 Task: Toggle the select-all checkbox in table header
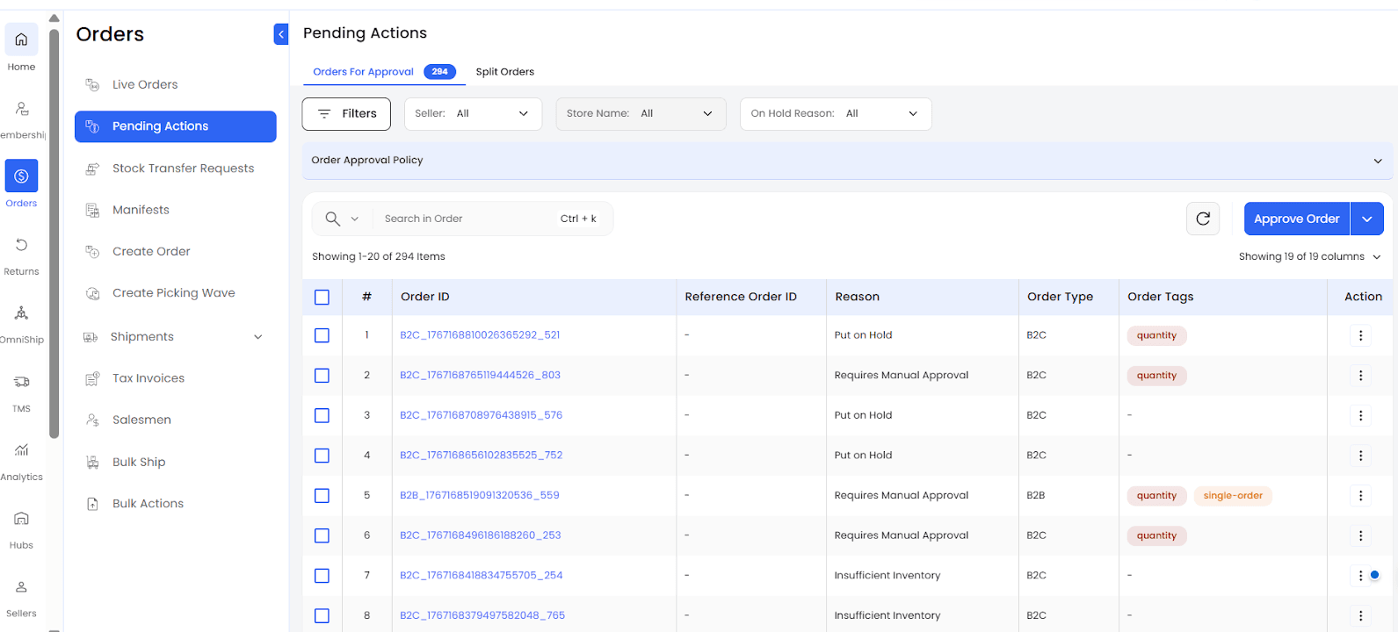pyautogui.click(x=322, y=298)
